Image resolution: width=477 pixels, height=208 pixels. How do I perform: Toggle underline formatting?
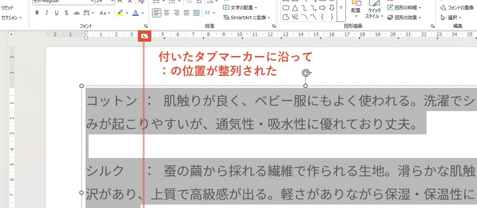(57, 13)
